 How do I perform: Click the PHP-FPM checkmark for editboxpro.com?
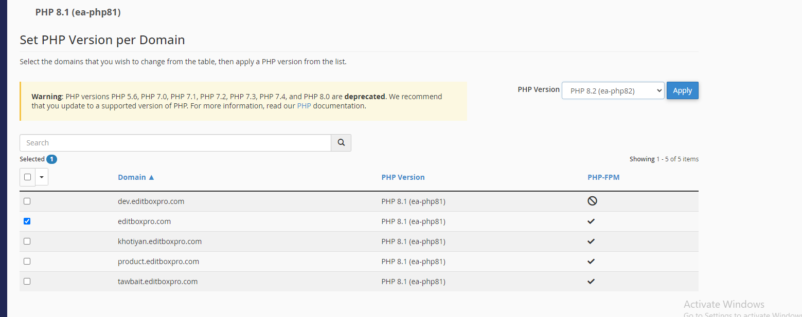(x=591, y=221)
